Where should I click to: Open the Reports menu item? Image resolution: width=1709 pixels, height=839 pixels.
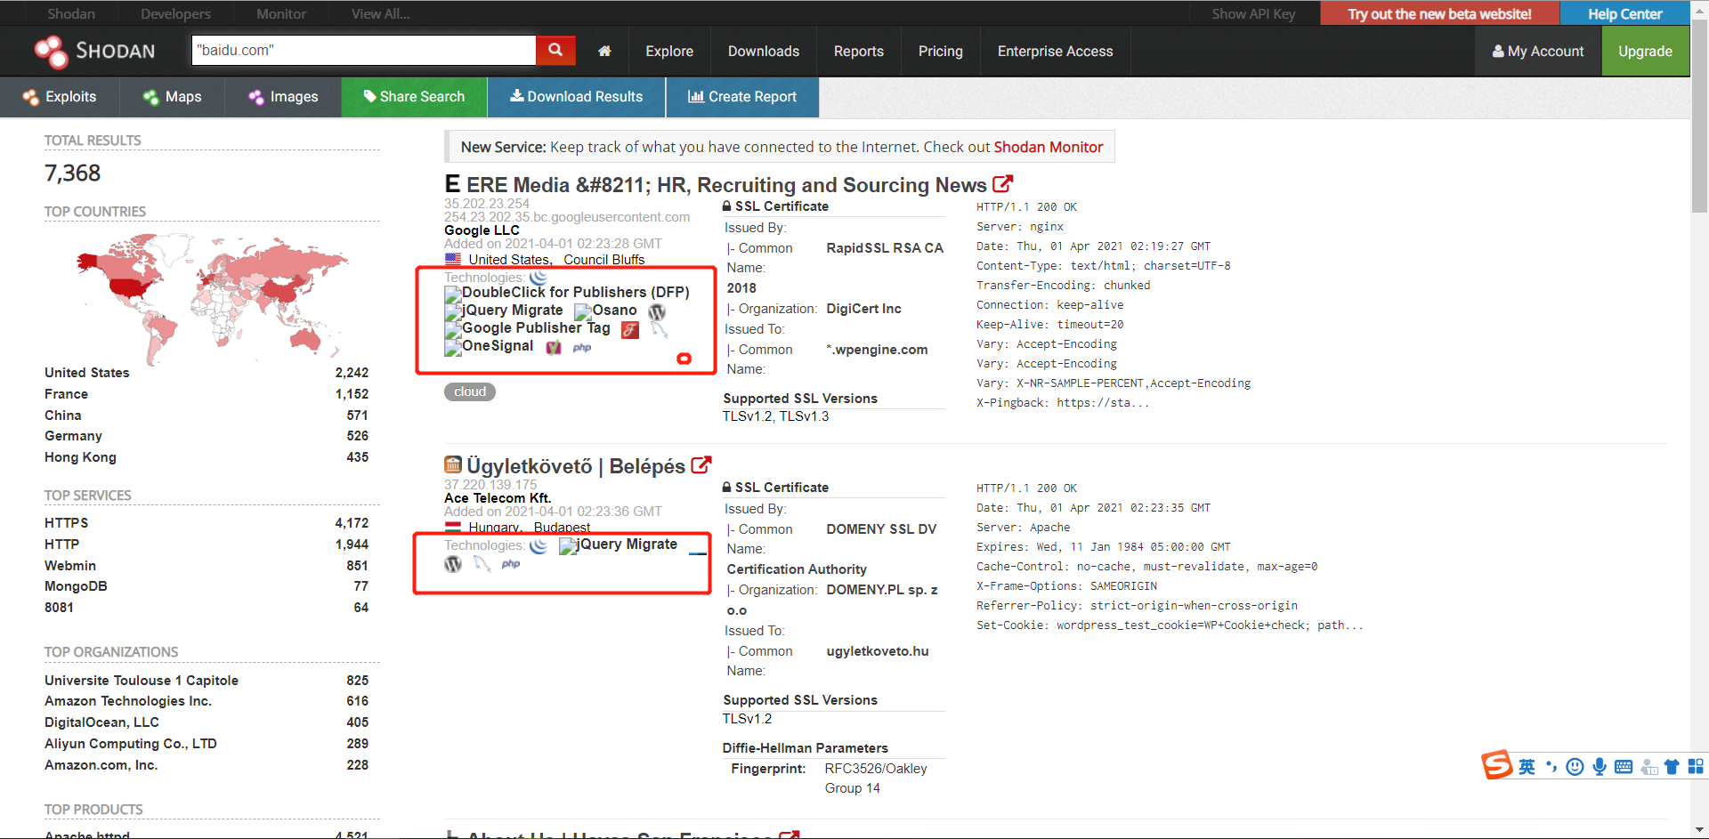[859, 52]
